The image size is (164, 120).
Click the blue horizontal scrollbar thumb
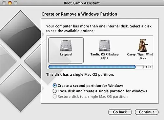pyautogui.click(x=92, y=67)
